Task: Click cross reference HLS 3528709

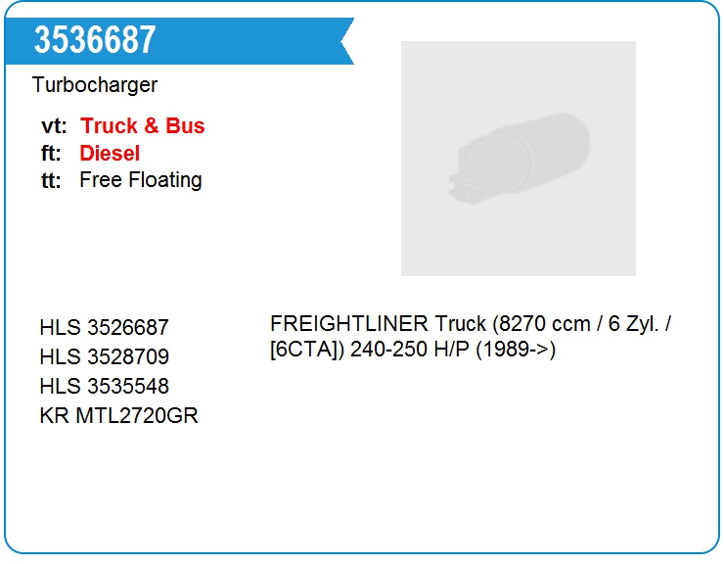Action: [x=105, y=356]
